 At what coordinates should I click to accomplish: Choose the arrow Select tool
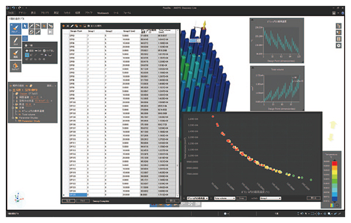(x=25, y=26)
